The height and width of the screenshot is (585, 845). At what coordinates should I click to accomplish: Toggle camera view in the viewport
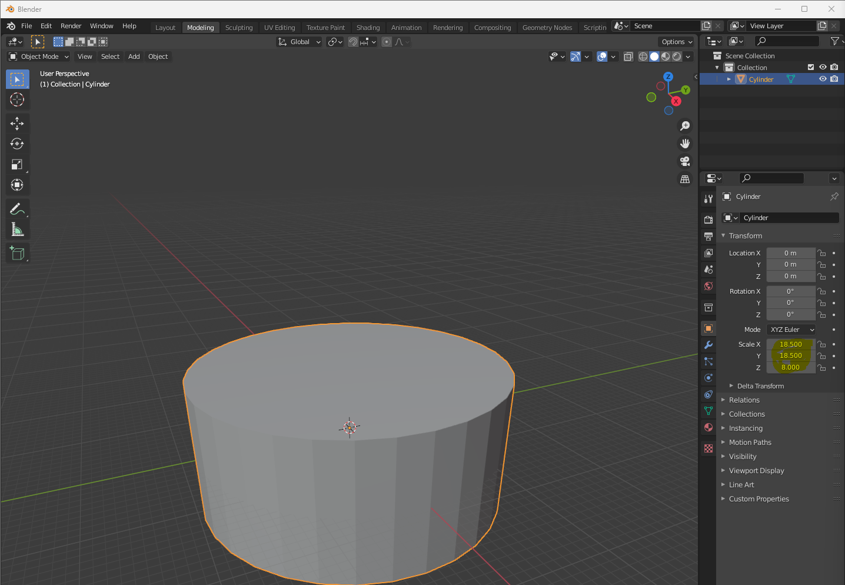(x=685, y=161)
